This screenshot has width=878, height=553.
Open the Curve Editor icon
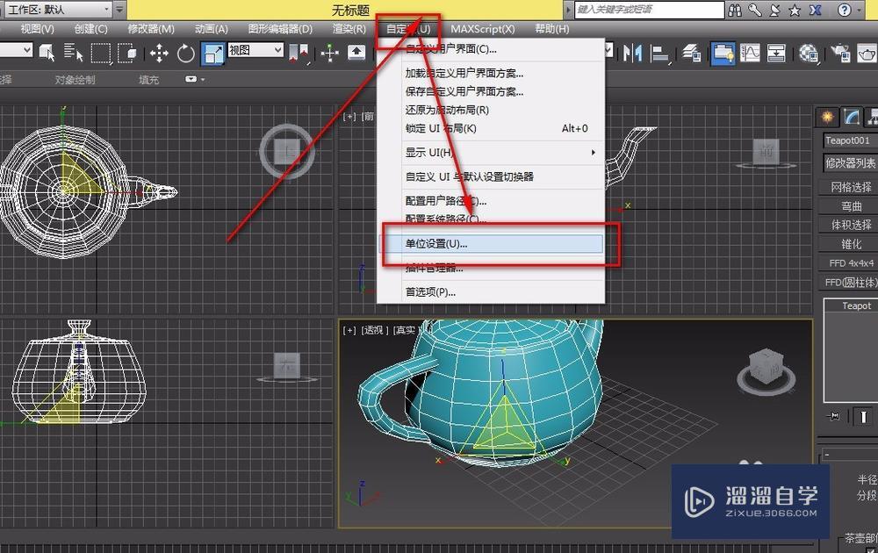[x=750, y=54]
